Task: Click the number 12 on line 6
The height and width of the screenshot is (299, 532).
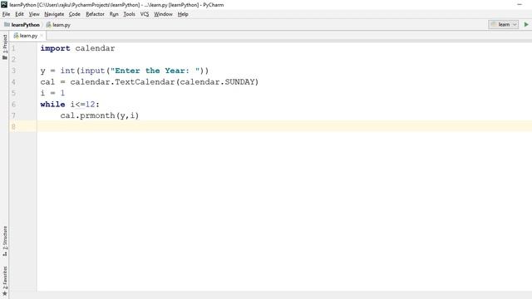Action: click(91, 104)
